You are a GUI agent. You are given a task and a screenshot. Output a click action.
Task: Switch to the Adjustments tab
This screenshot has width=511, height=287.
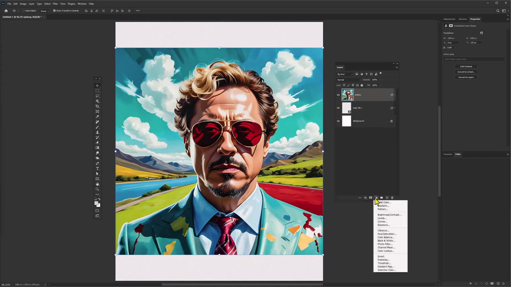point(449,19)
